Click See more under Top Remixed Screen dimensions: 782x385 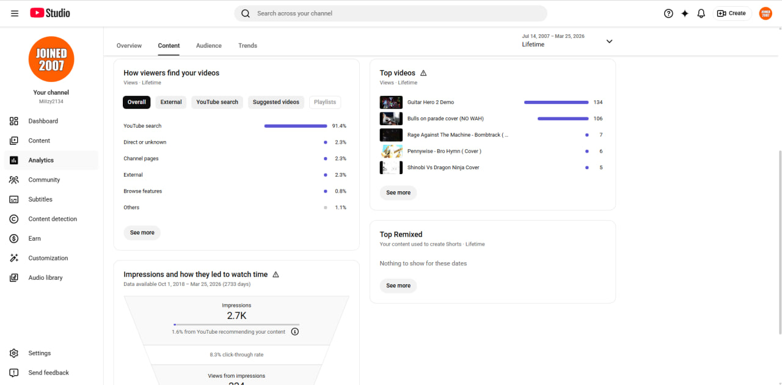(x=398, y=285)
